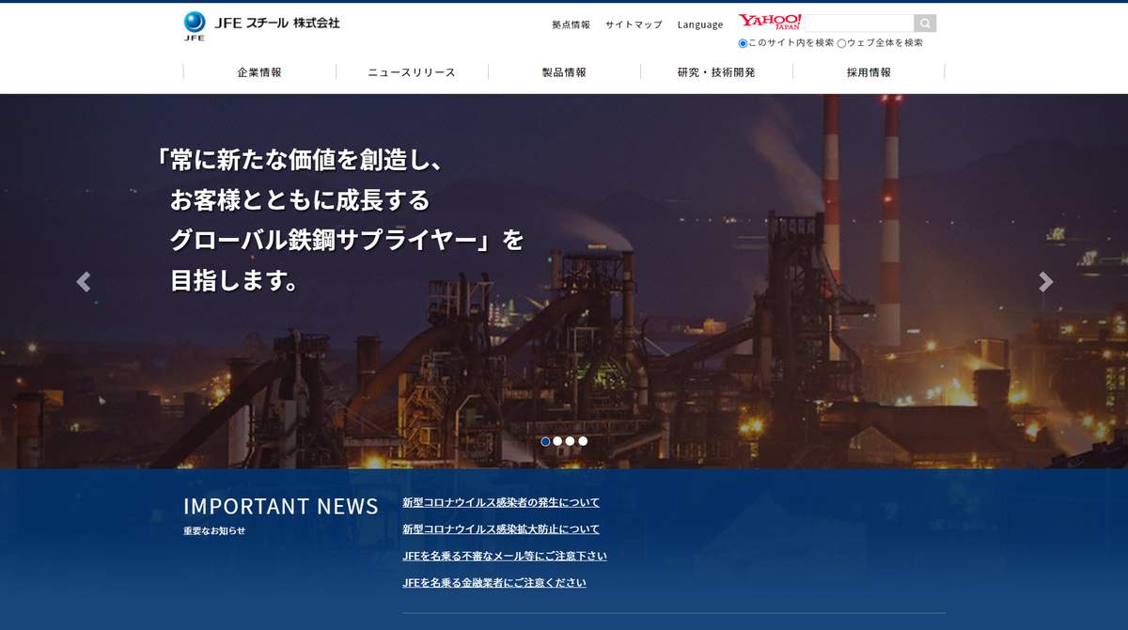Select the first carousel dot indicator
Viewport: 1128px width, 630px height.
click(545, 441)
